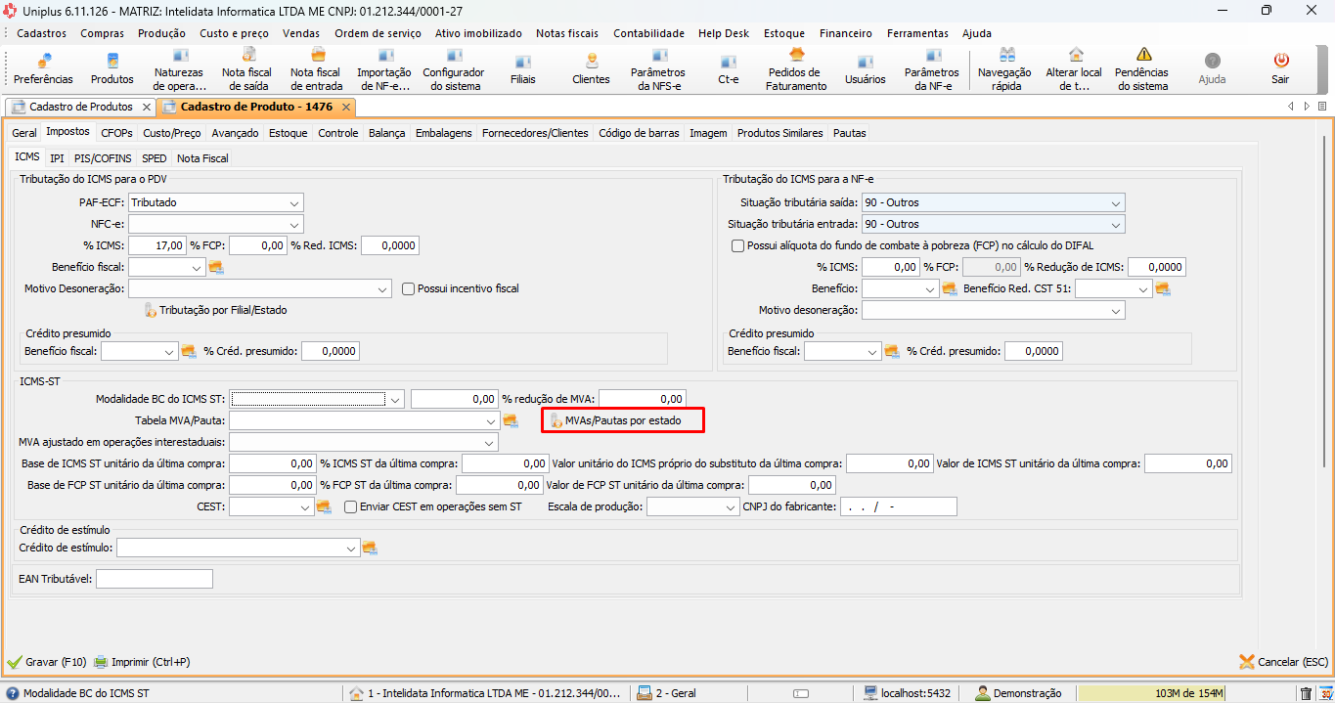Open Configurador do sistema
The width and height of the screenshot is (1335, 703).
click(x=453, y=69)
